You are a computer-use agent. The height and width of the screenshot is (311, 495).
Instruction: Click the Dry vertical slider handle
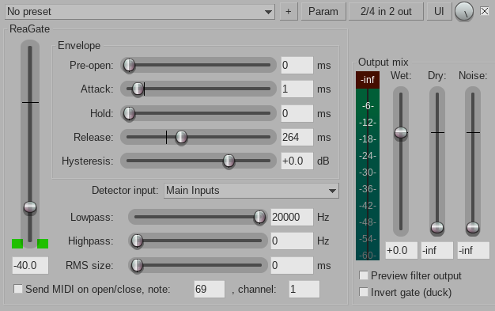click(x=437, y=227)
